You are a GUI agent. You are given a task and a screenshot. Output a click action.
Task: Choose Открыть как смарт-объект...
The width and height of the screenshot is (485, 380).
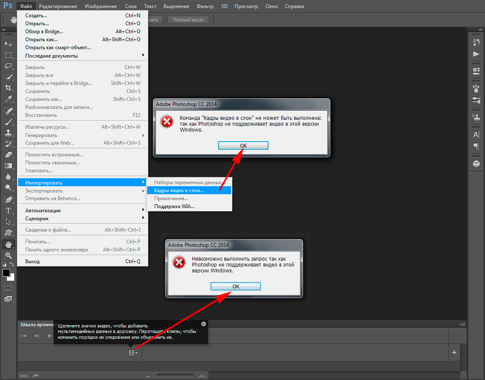pos(82,47)
